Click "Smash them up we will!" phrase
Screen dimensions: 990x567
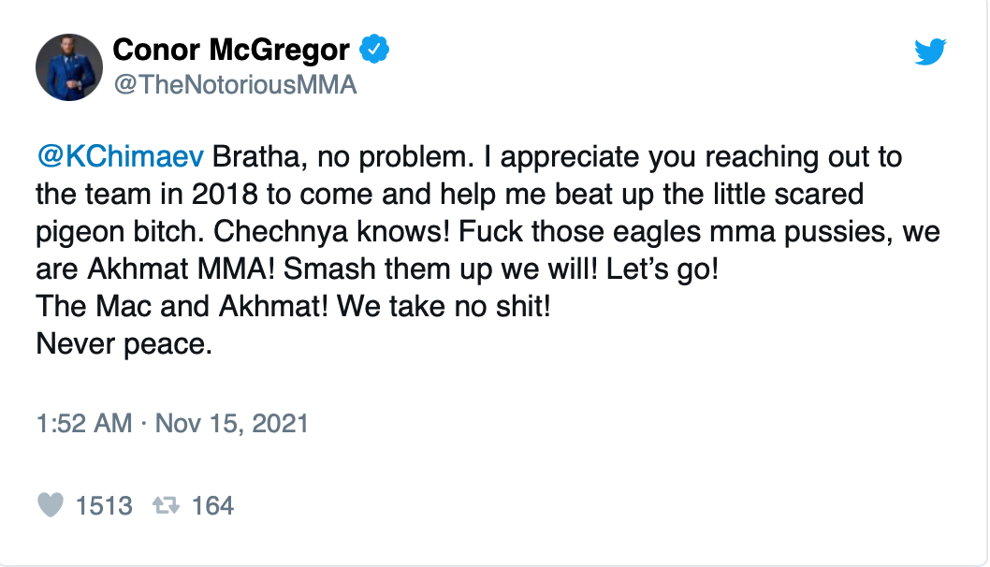pyautogui.click(x=440, y=269)
